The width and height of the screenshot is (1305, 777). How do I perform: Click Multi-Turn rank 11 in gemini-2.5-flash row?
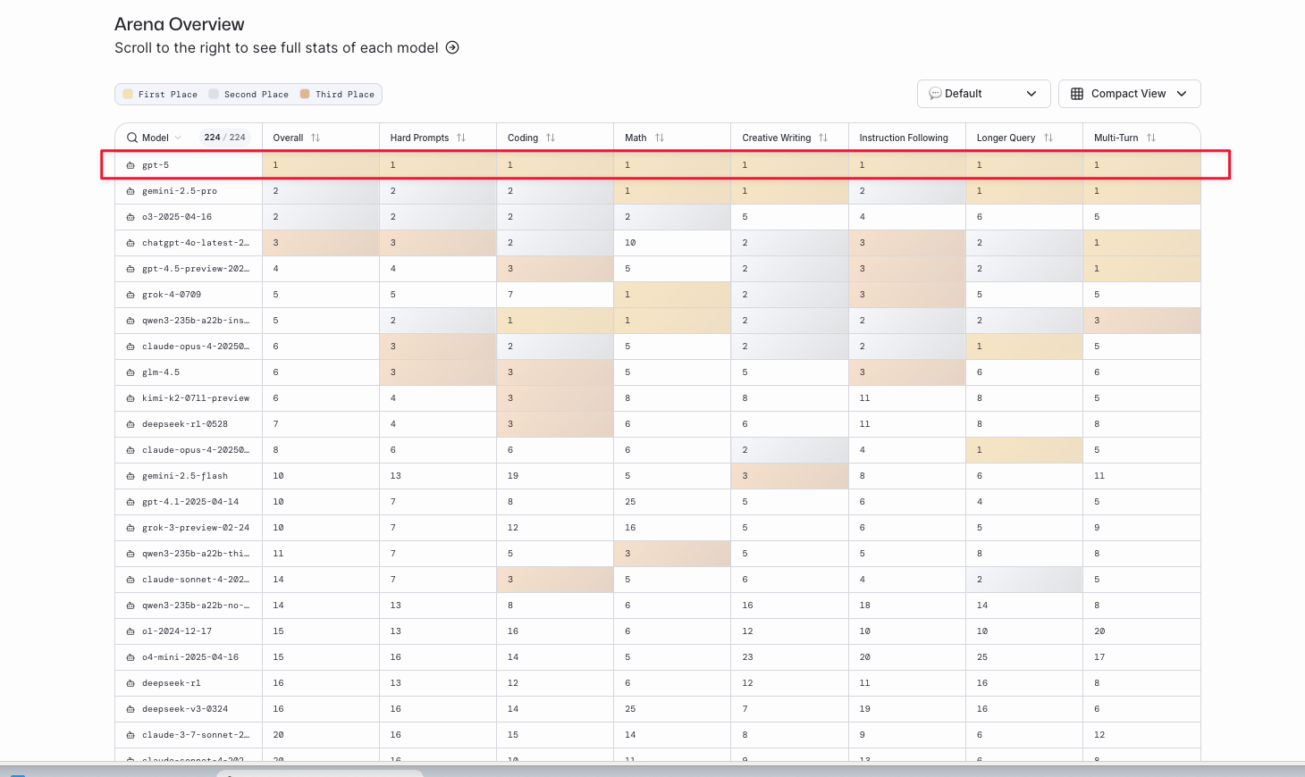[1099, 476]
